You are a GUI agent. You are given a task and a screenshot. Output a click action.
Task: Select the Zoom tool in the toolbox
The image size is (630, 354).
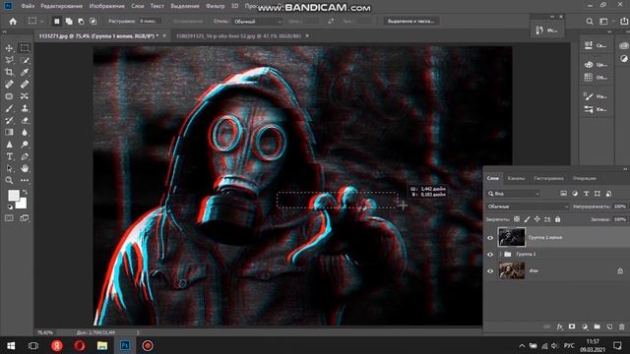click(x=9, y=181)
